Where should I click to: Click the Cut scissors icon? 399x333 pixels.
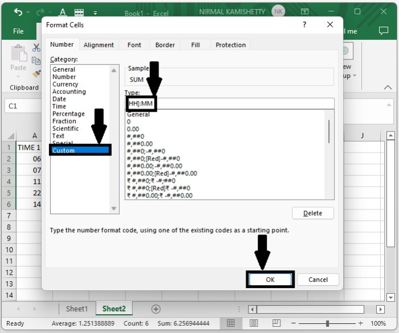[x=36, y=48]
